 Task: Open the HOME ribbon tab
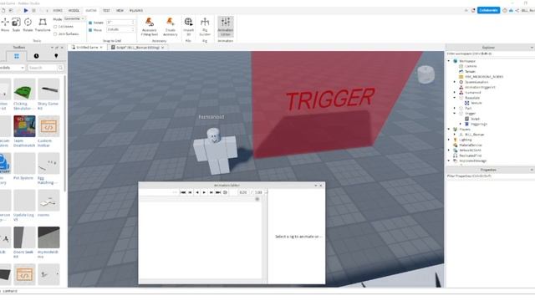pos(58,11)
